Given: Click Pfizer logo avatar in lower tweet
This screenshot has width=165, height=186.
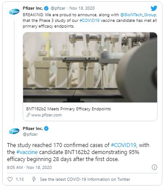Looking at the screenshot, I should click(14, 131).
